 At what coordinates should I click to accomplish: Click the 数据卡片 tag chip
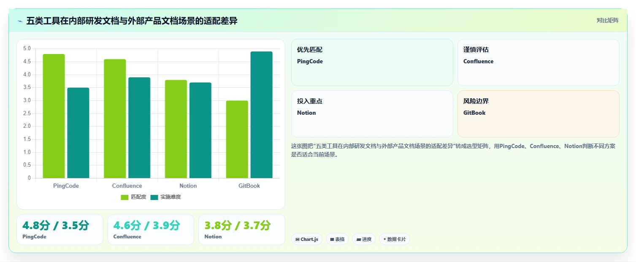395,239
